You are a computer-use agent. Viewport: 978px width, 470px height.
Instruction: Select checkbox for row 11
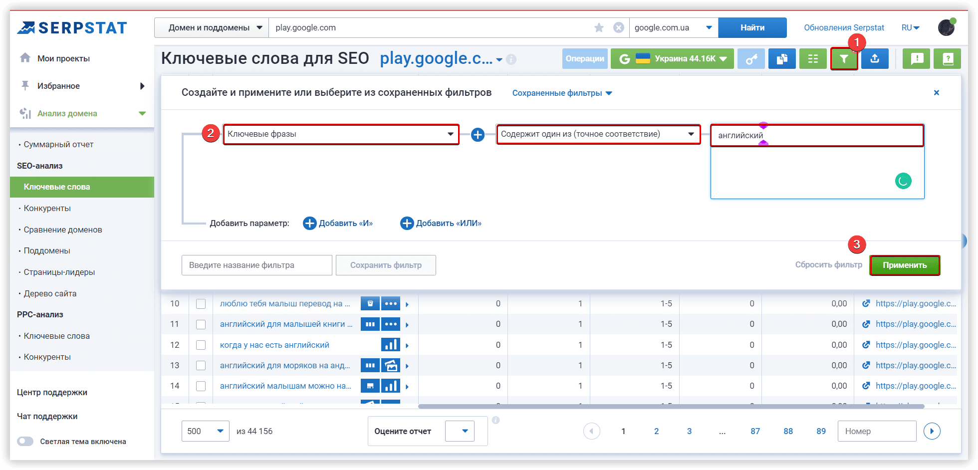point(201,324)
